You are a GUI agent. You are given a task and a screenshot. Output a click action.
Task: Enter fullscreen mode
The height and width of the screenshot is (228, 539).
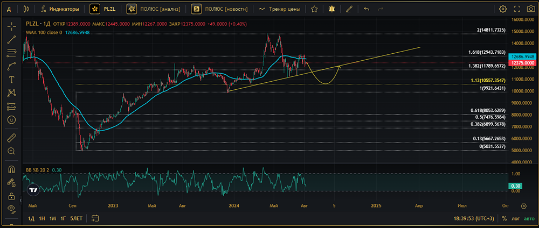(517, 9)
